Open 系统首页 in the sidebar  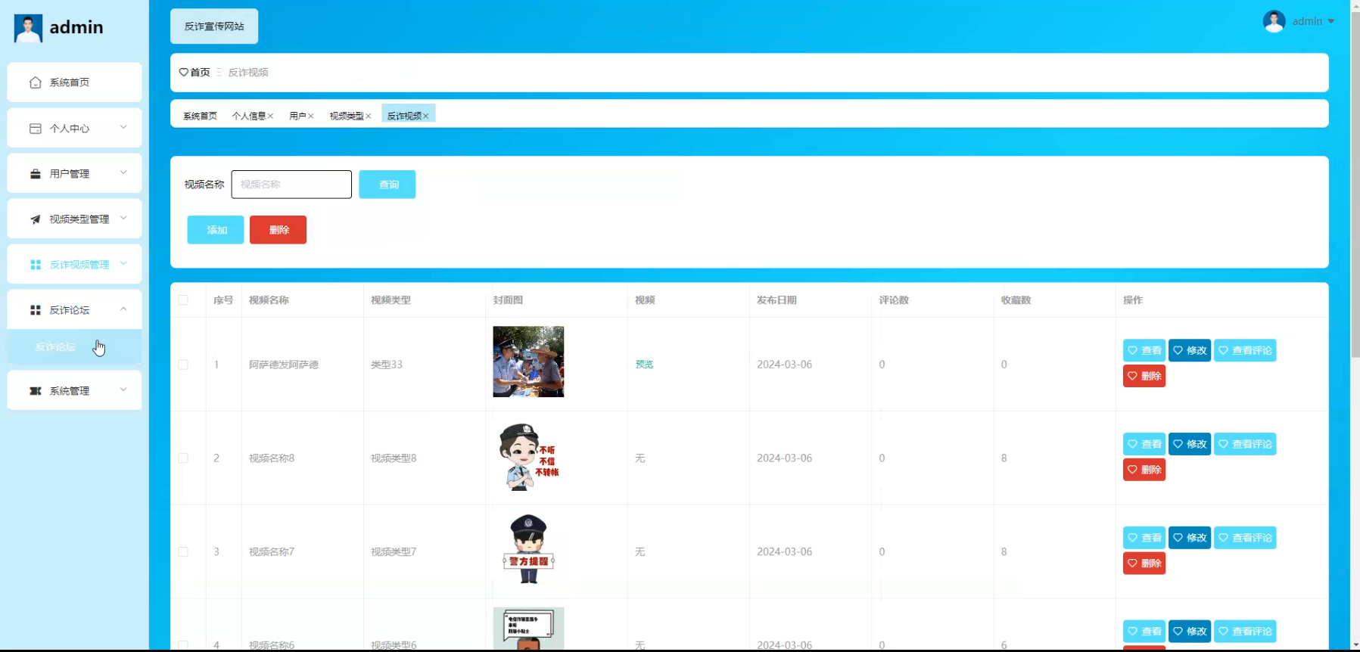[x=74, y=82]
